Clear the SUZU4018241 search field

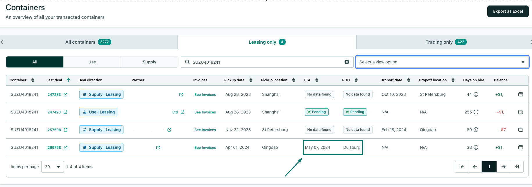pos(347,62)
